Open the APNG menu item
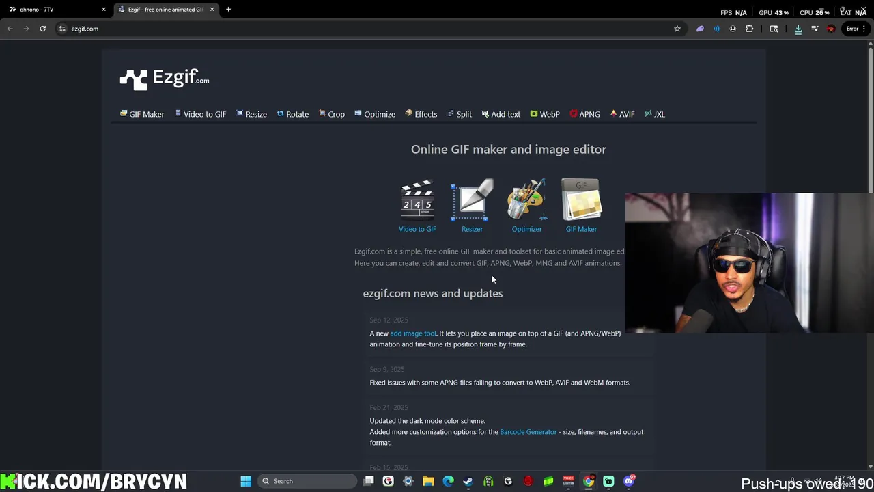This screenshot has height=492, width=874. point(584,114)
